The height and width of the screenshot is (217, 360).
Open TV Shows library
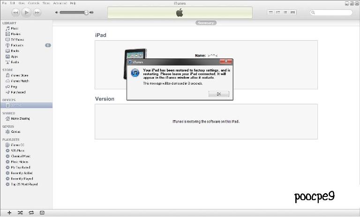pyautogui.click(x=17, y=40)
